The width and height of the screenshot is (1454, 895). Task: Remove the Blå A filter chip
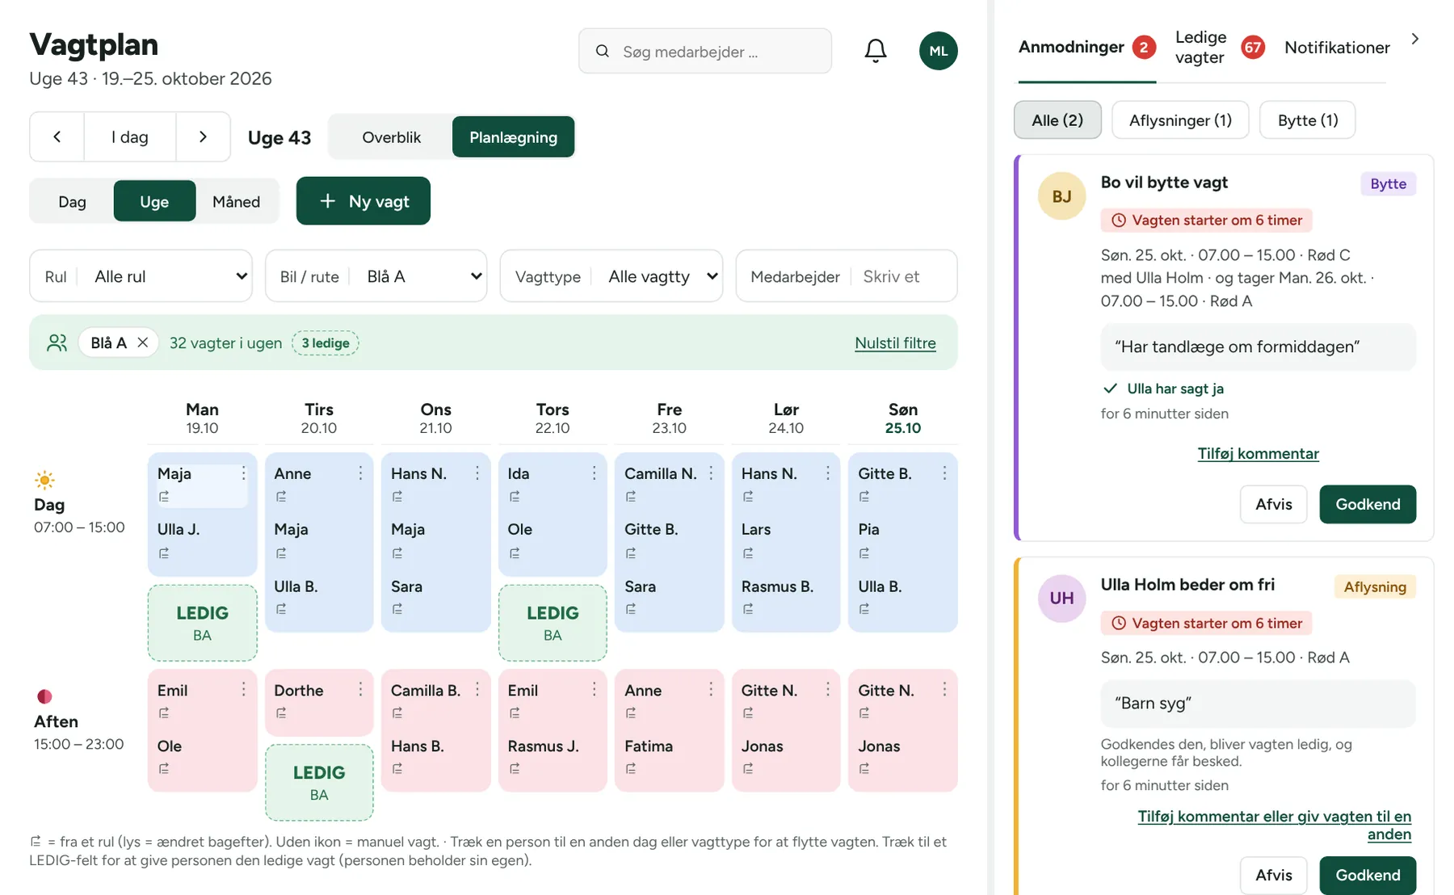click(143, 342)
